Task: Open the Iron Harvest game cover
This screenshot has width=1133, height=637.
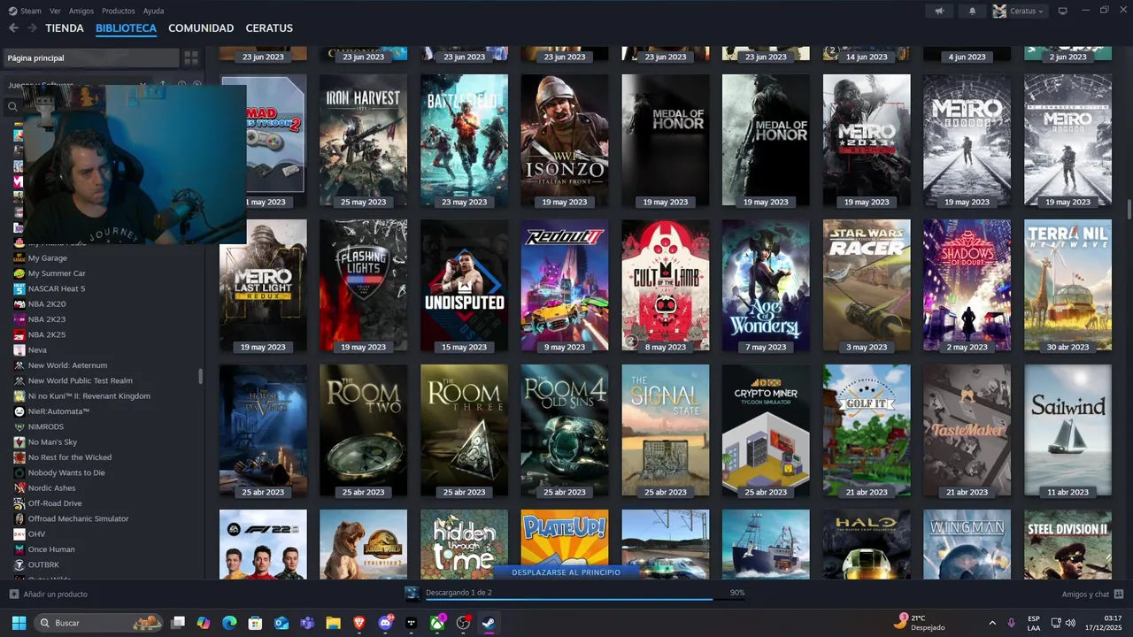Action: coord(364,140)
